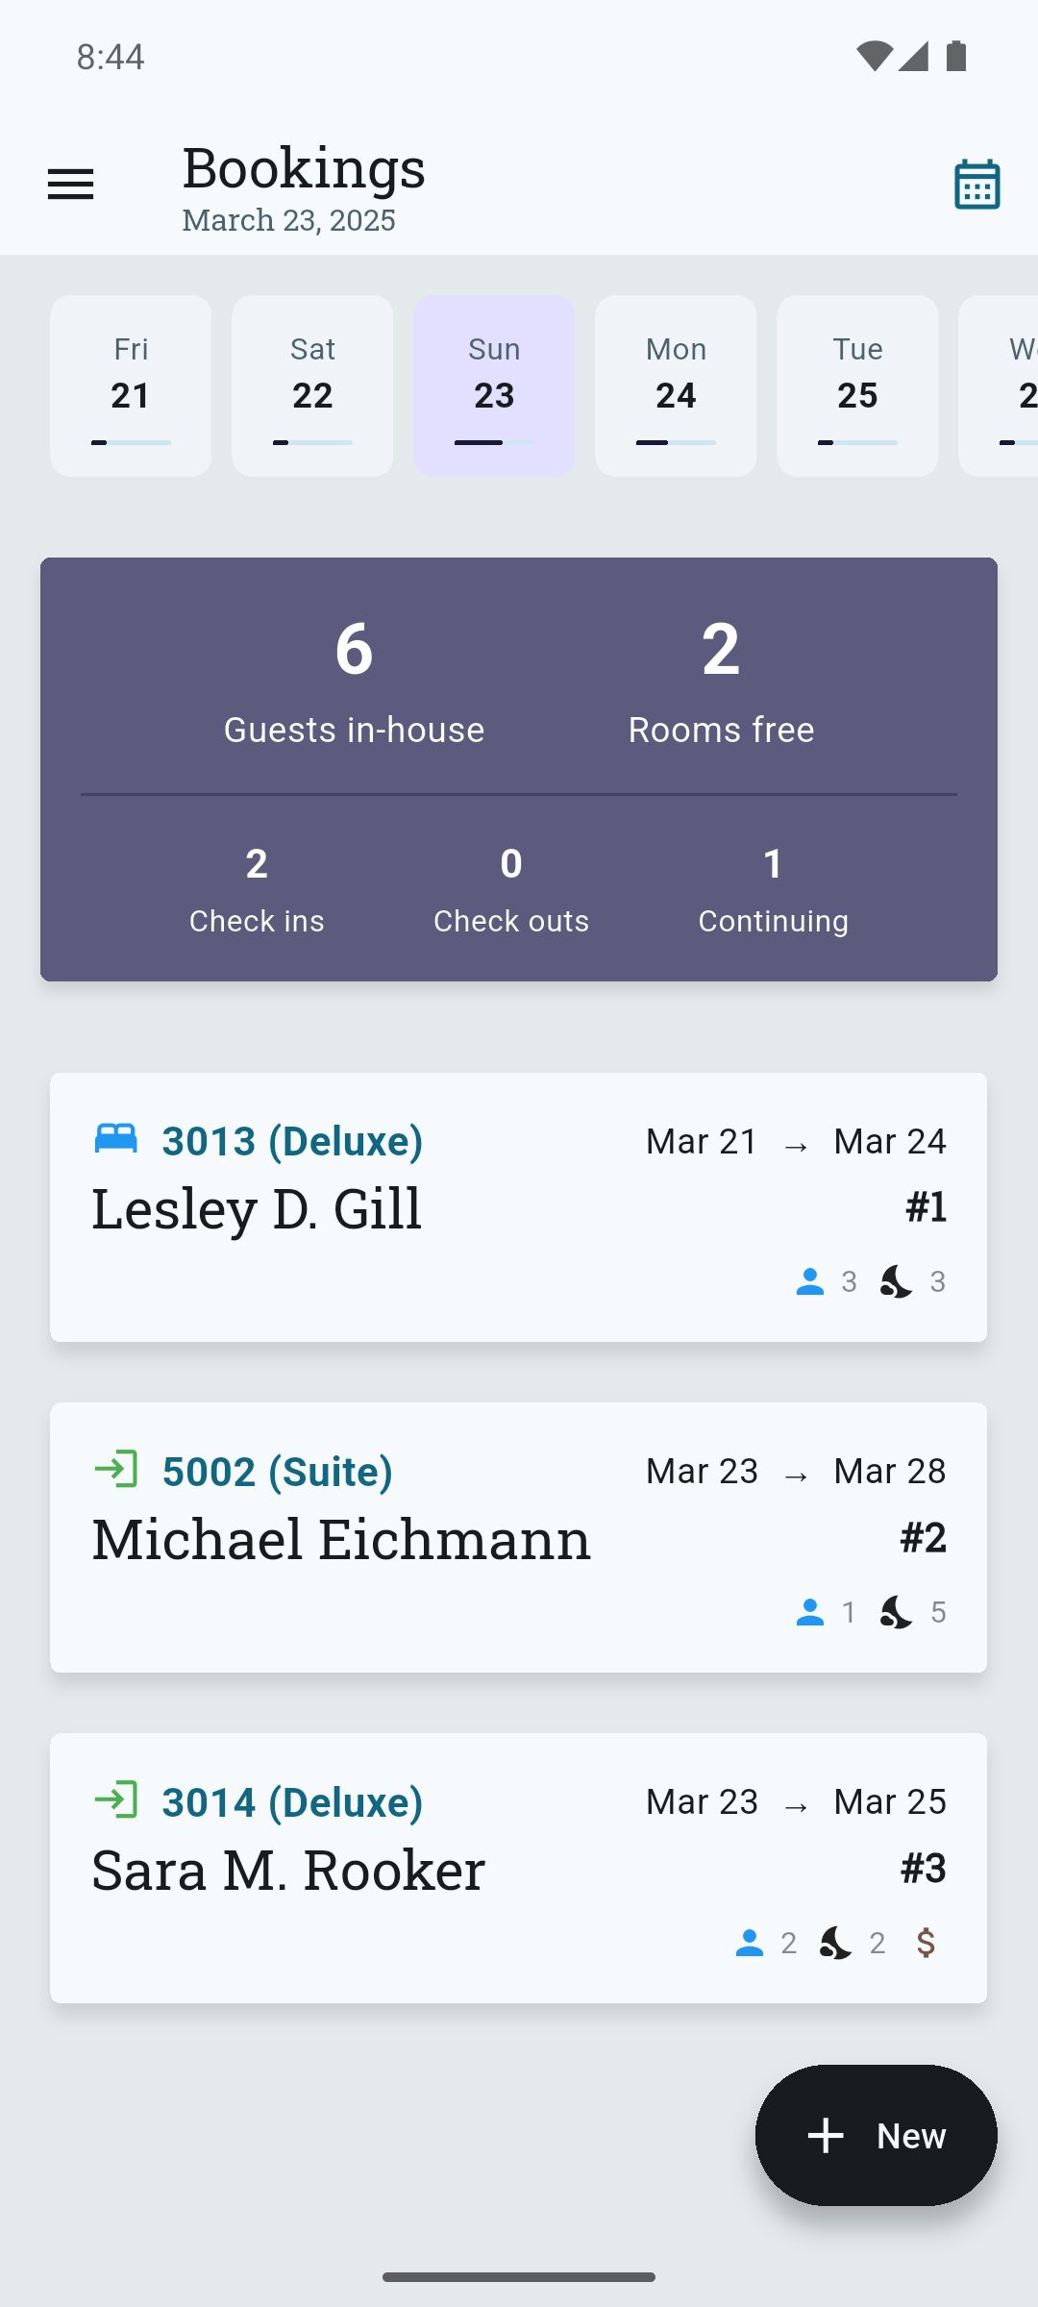The width and height of the screenshot is (1038, 2307).
Task: Tap the dollar payment icon on Sara's booking
Action: (x=927, y=1943)
